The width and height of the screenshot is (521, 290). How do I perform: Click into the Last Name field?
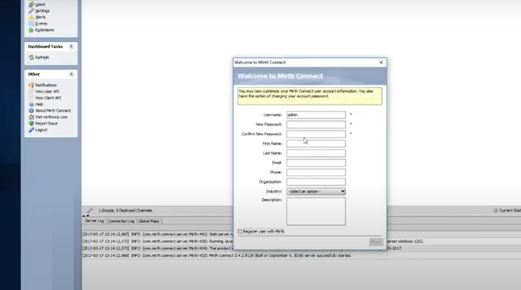(x=316, y=153)
